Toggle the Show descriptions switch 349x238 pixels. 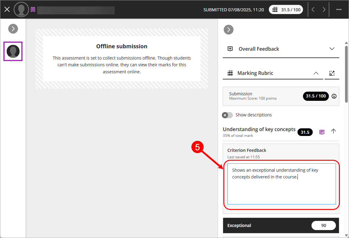coord(227,115)
